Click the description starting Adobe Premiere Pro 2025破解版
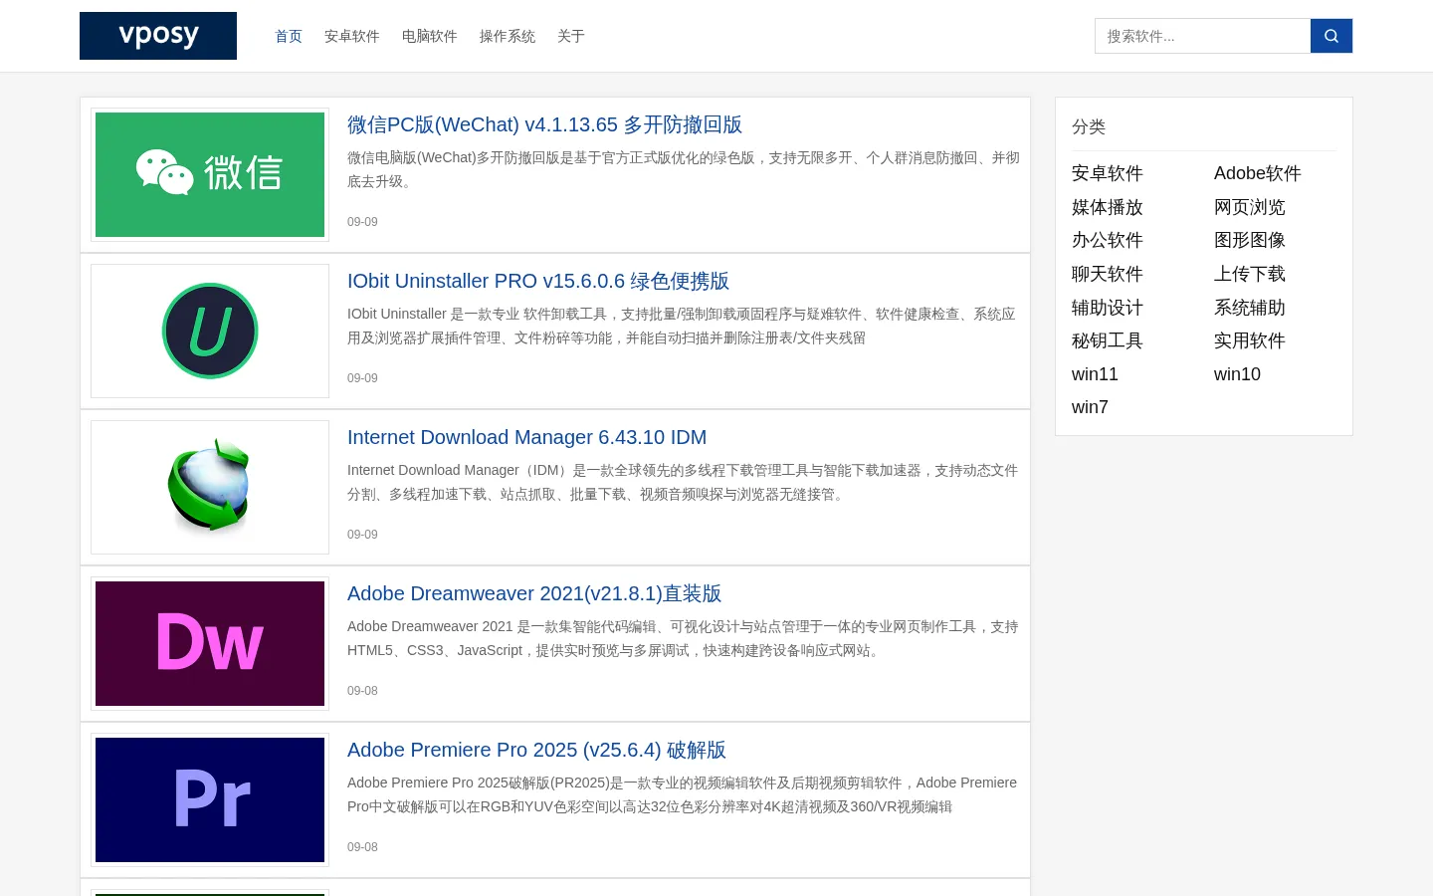 click(682, 794)
